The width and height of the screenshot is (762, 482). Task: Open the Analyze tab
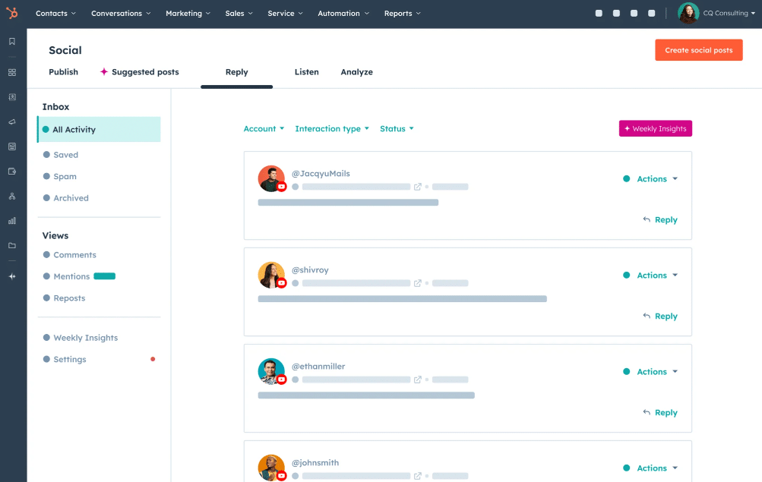coord(356,72)
